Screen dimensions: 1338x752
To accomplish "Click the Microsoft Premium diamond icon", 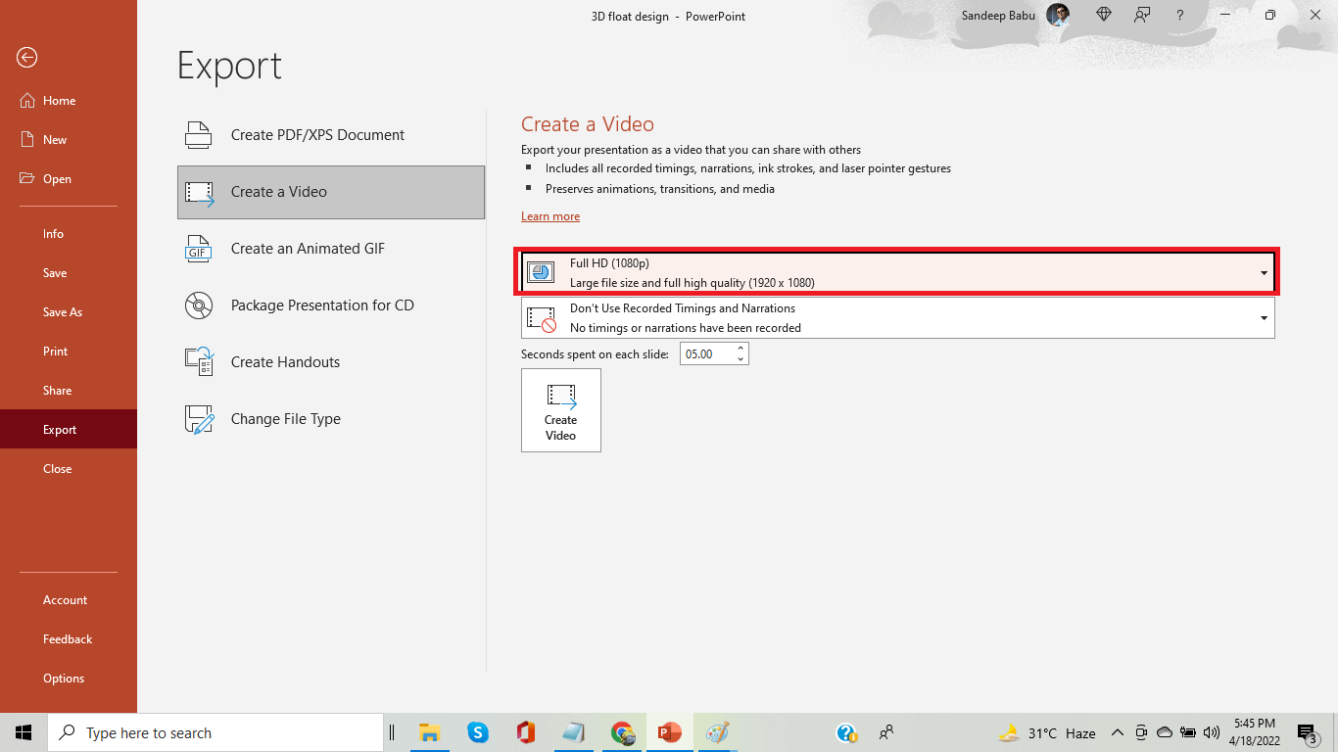I will point(1104,16).
